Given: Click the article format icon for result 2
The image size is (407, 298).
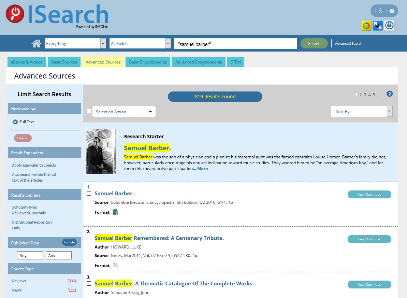Looking at the screenshot, I should [116, 265].
